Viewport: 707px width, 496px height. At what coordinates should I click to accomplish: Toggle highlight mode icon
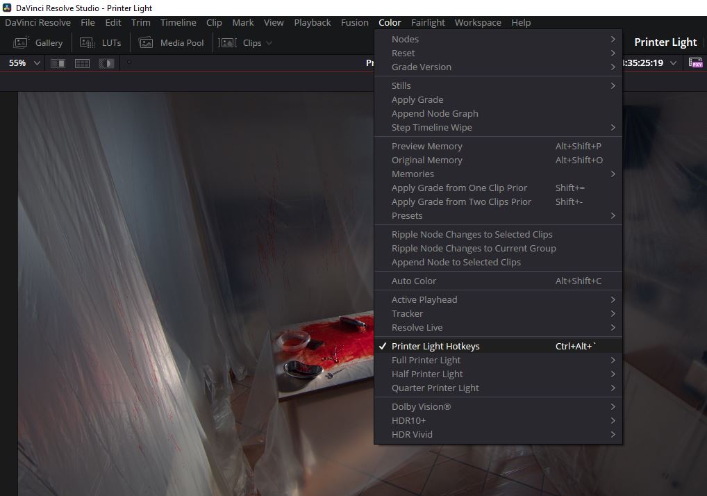106,64
